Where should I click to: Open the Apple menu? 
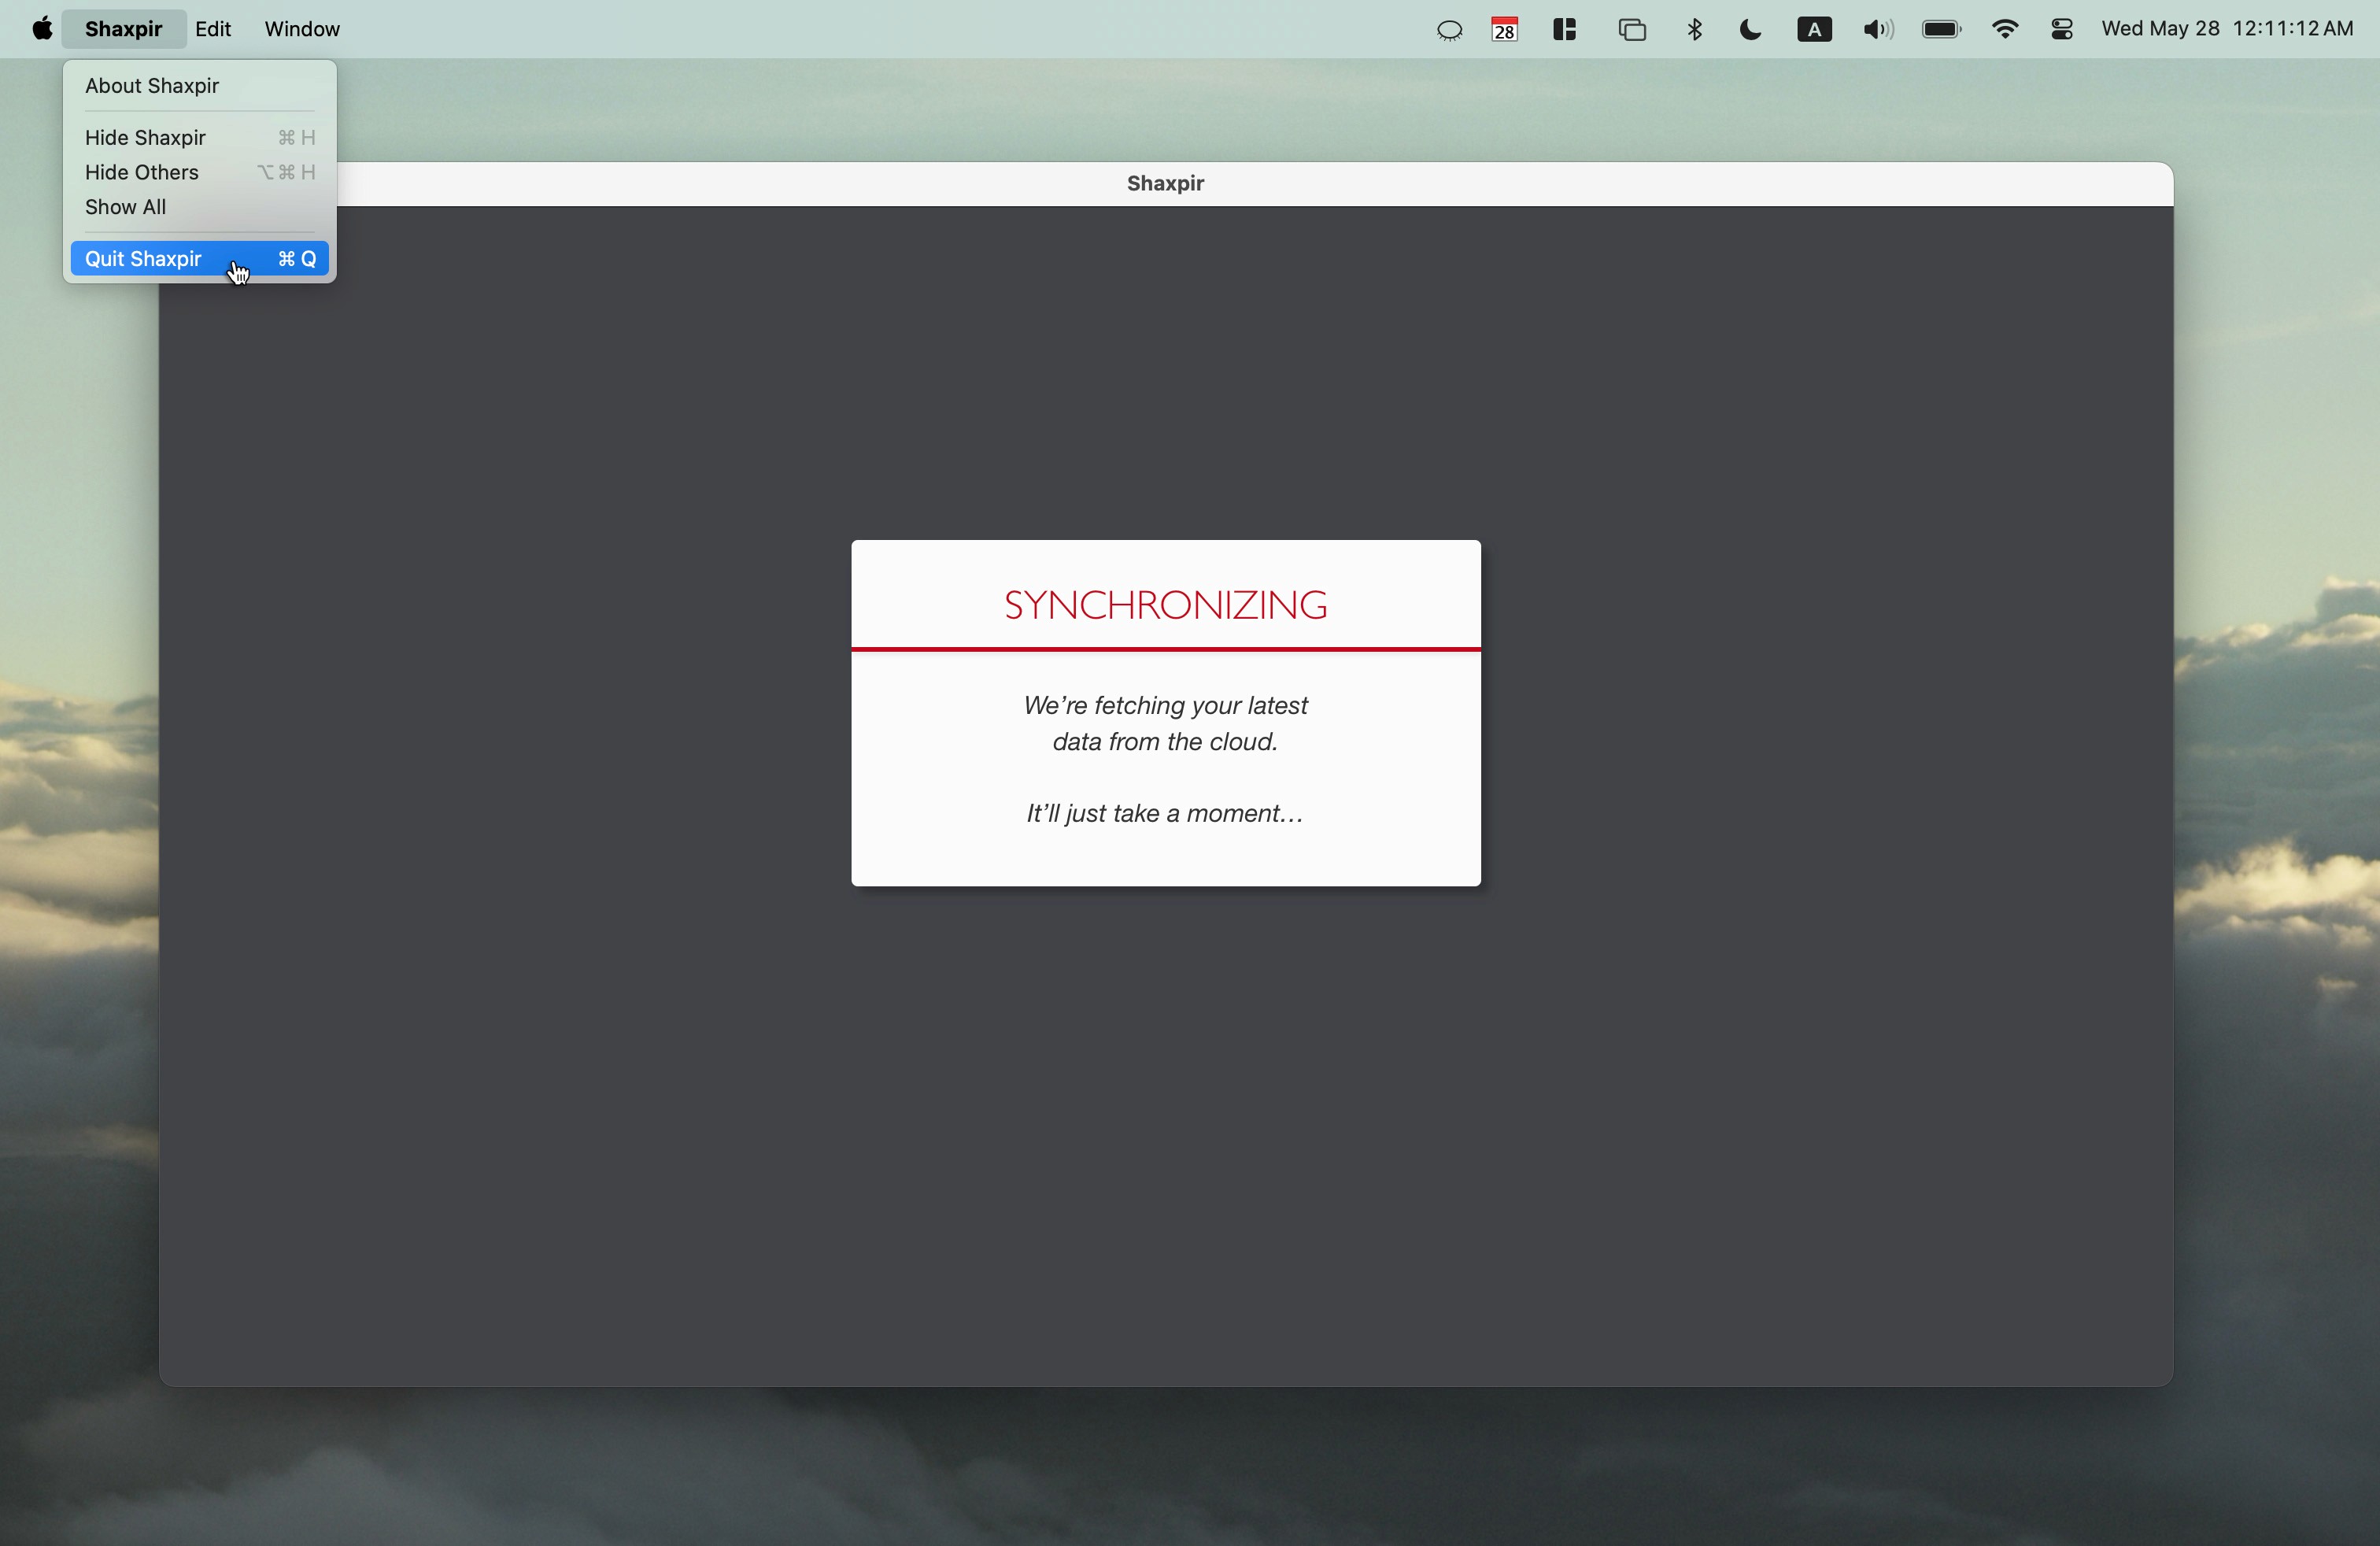(x=41, y=29)
